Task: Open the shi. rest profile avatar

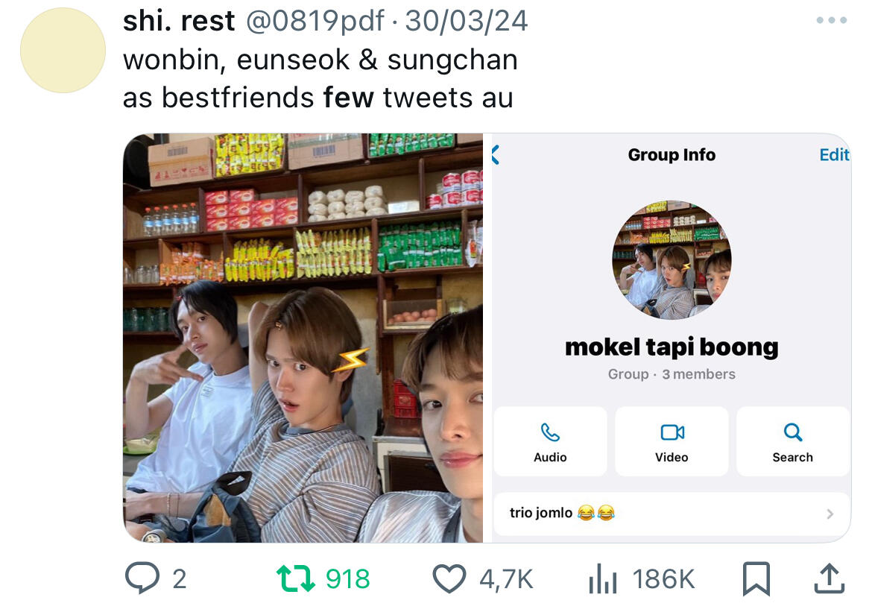Action: [x=63, y=50]
